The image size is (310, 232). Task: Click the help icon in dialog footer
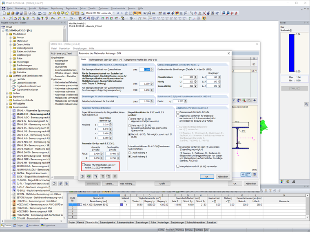click(x=83, y=176)
